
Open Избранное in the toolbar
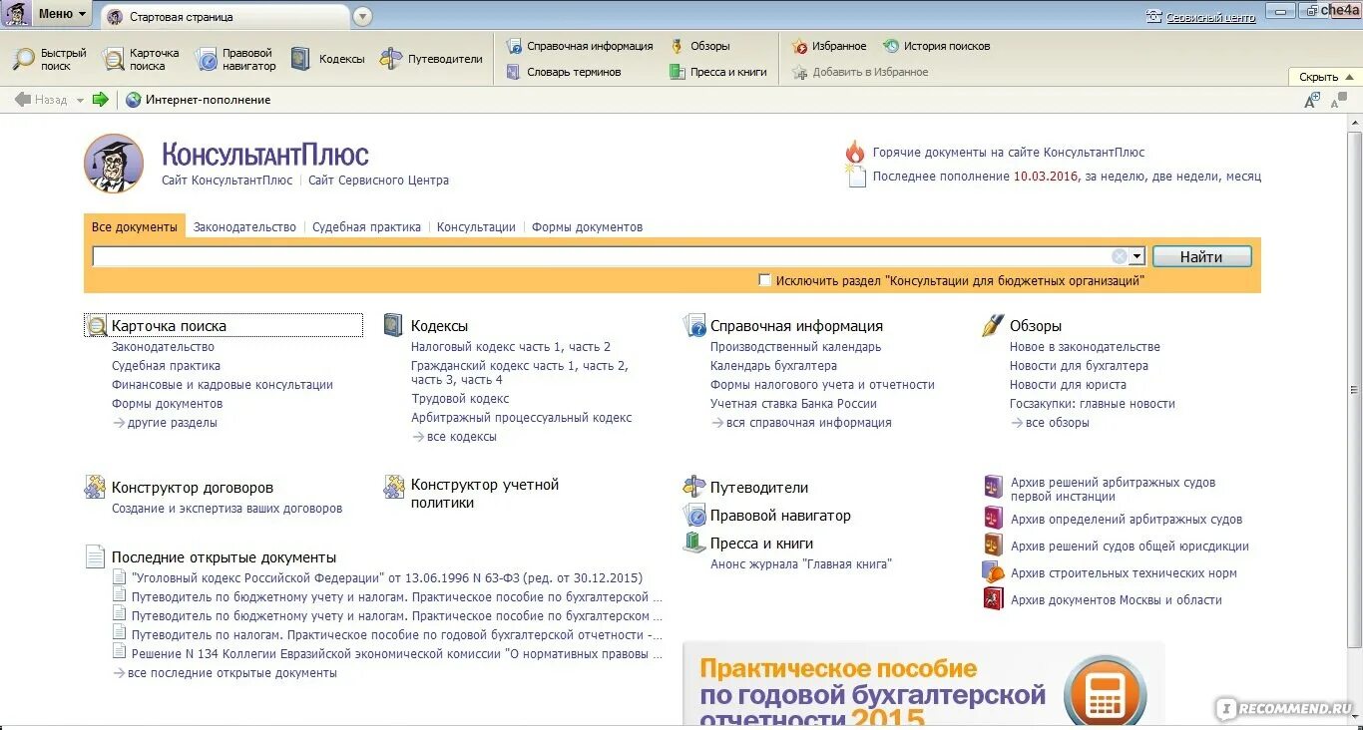(x=829, y=46)
